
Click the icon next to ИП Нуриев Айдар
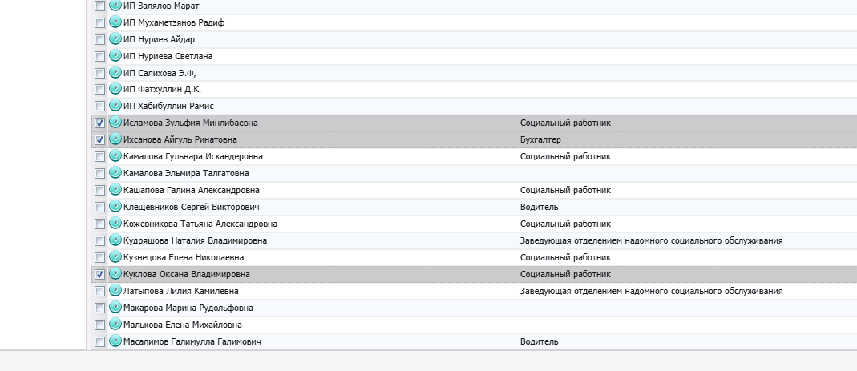[115, 39]
